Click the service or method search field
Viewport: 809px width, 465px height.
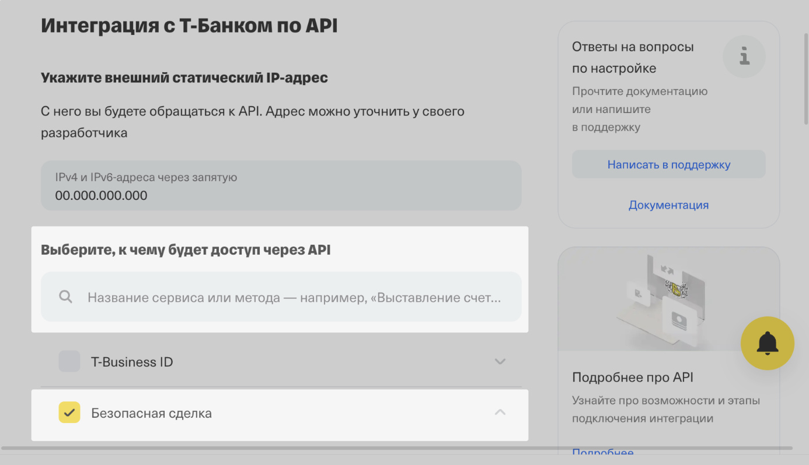coord(281,297)
